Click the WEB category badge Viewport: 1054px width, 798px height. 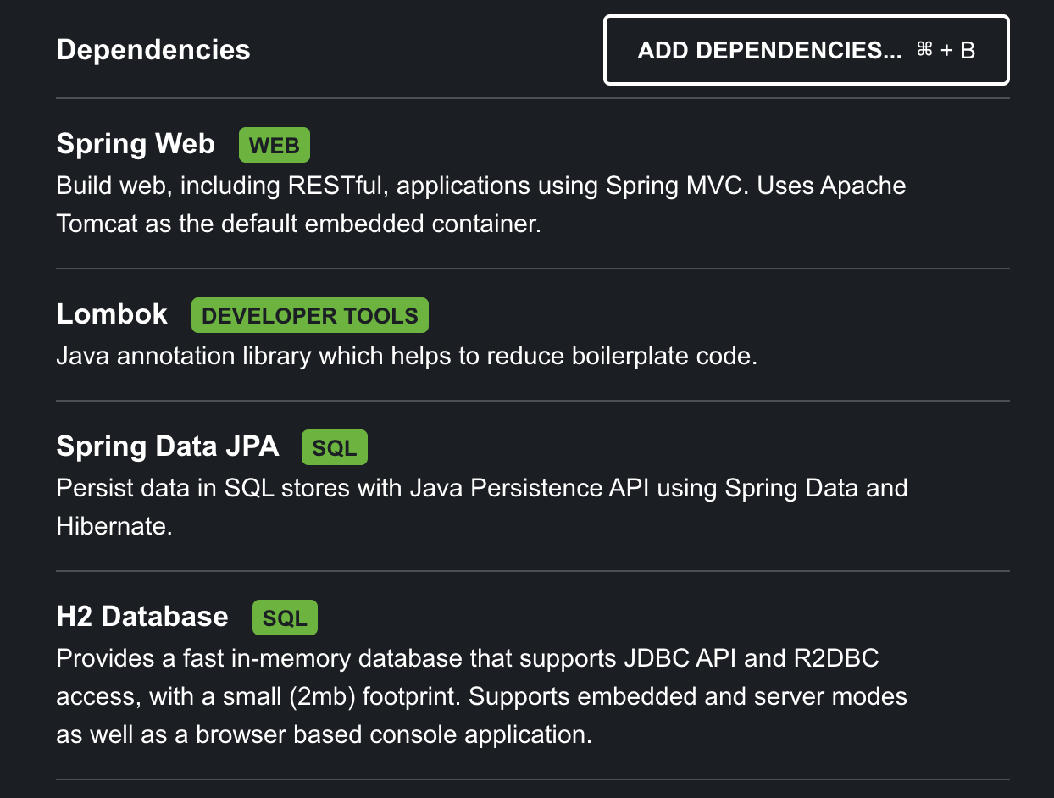[x=275, y=146]
